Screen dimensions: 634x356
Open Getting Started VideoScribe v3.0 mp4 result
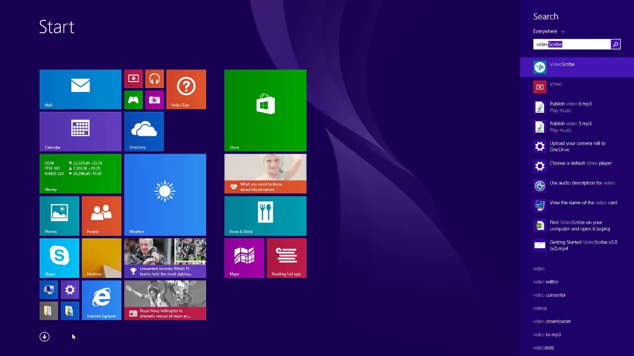(x=577, y=245)
